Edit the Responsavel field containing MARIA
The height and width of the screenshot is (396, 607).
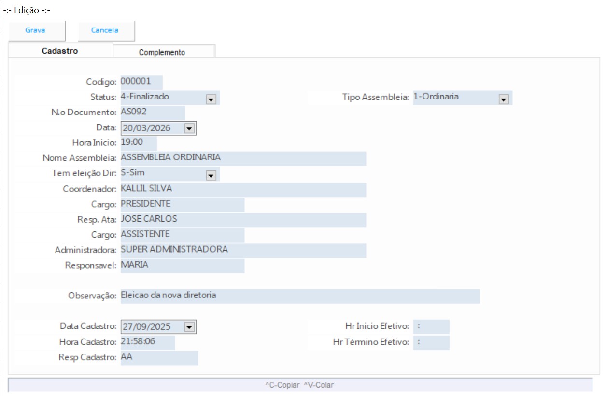click(x=182, y=265)
